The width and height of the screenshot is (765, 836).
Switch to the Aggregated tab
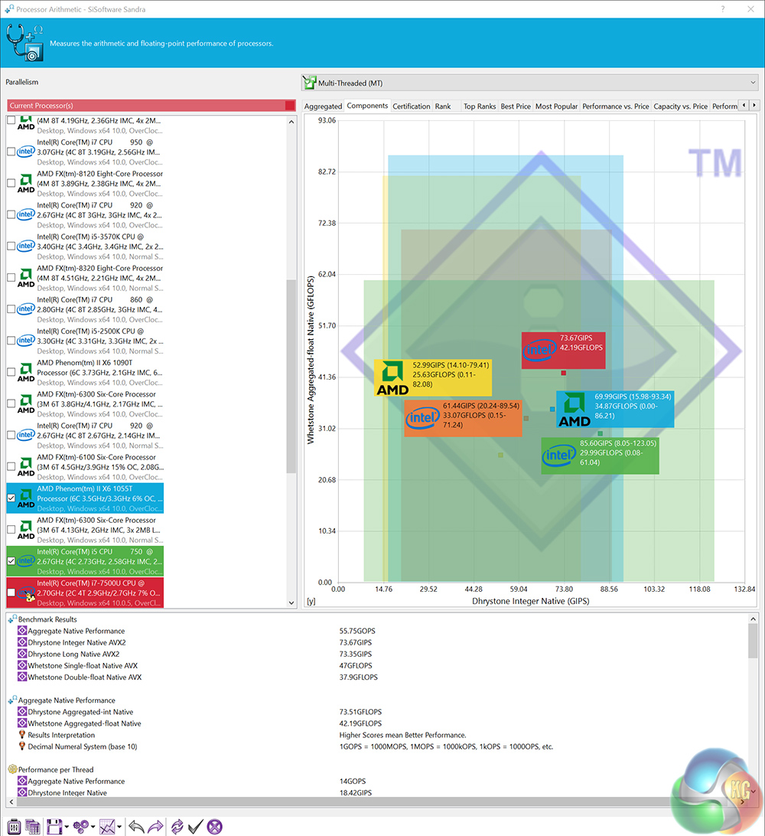pyautogui.click(x=323, y=106)
